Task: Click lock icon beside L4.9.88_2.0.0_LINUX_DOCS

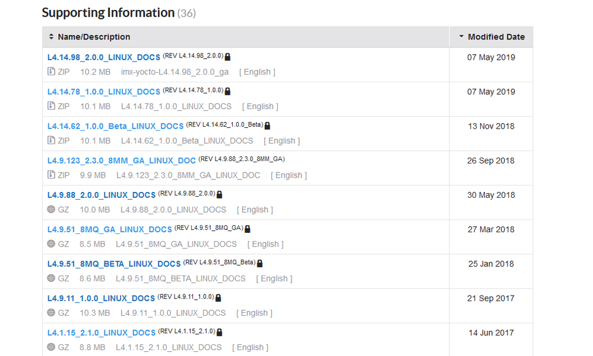Action: click(x=219, y=194)
